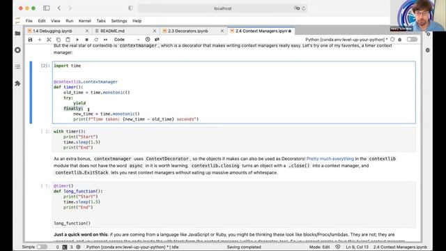The image size is (446, 251).
Task: Reload the localhost page
Action: (x=304, y=8)
